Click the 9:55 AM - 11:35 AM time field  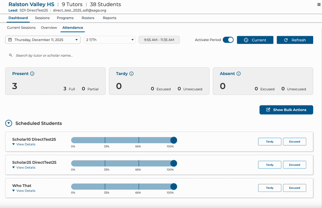(159, 40)
